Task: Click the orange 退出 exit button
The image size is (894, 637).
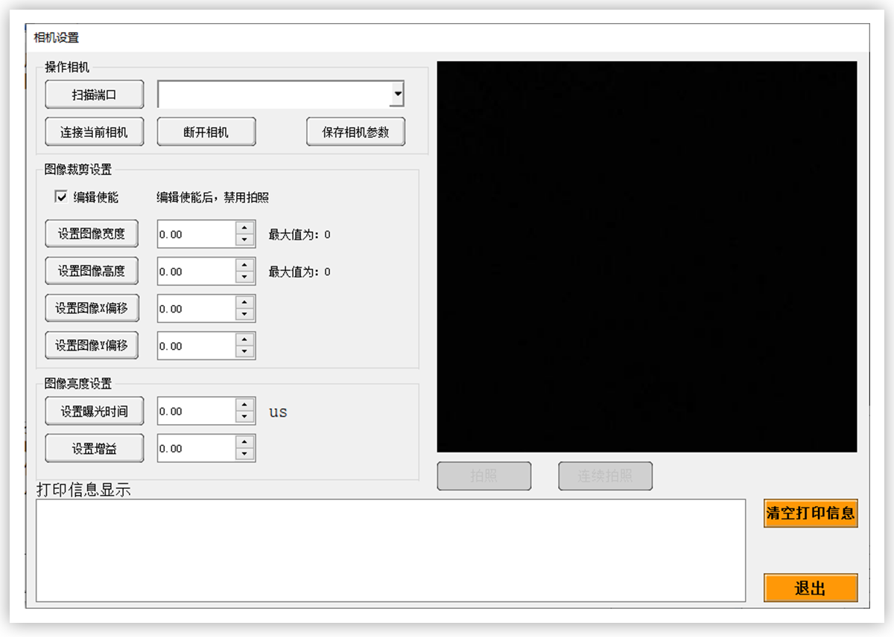Action: [811, 588]
